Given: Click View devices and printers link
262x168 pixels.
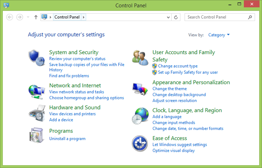Looking at the screenshot, I should pyautogui.click(x=72, y=114).
